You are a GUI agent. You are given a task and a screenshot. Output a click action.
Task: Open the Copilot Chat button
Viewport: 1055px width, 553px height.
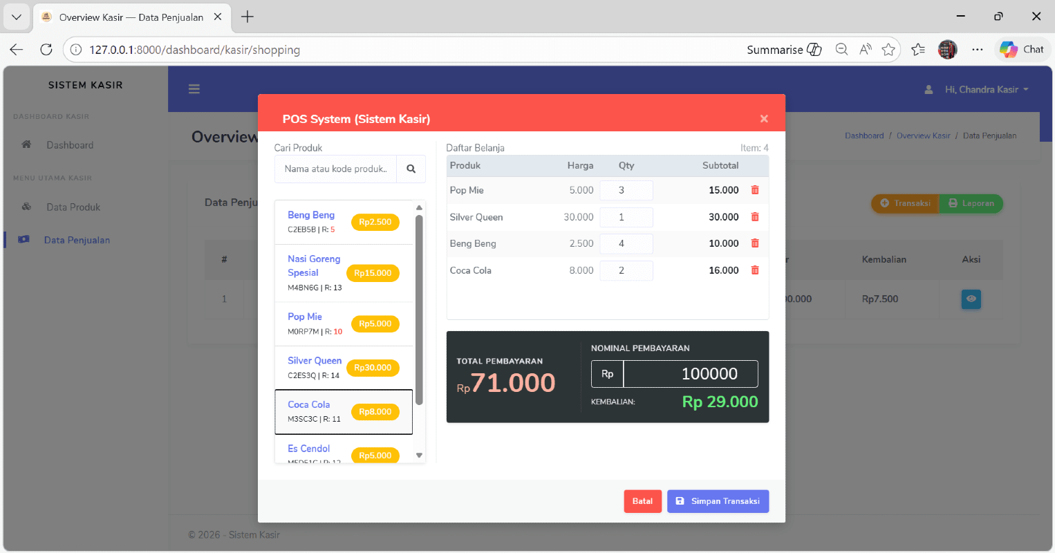[1022, 50]
